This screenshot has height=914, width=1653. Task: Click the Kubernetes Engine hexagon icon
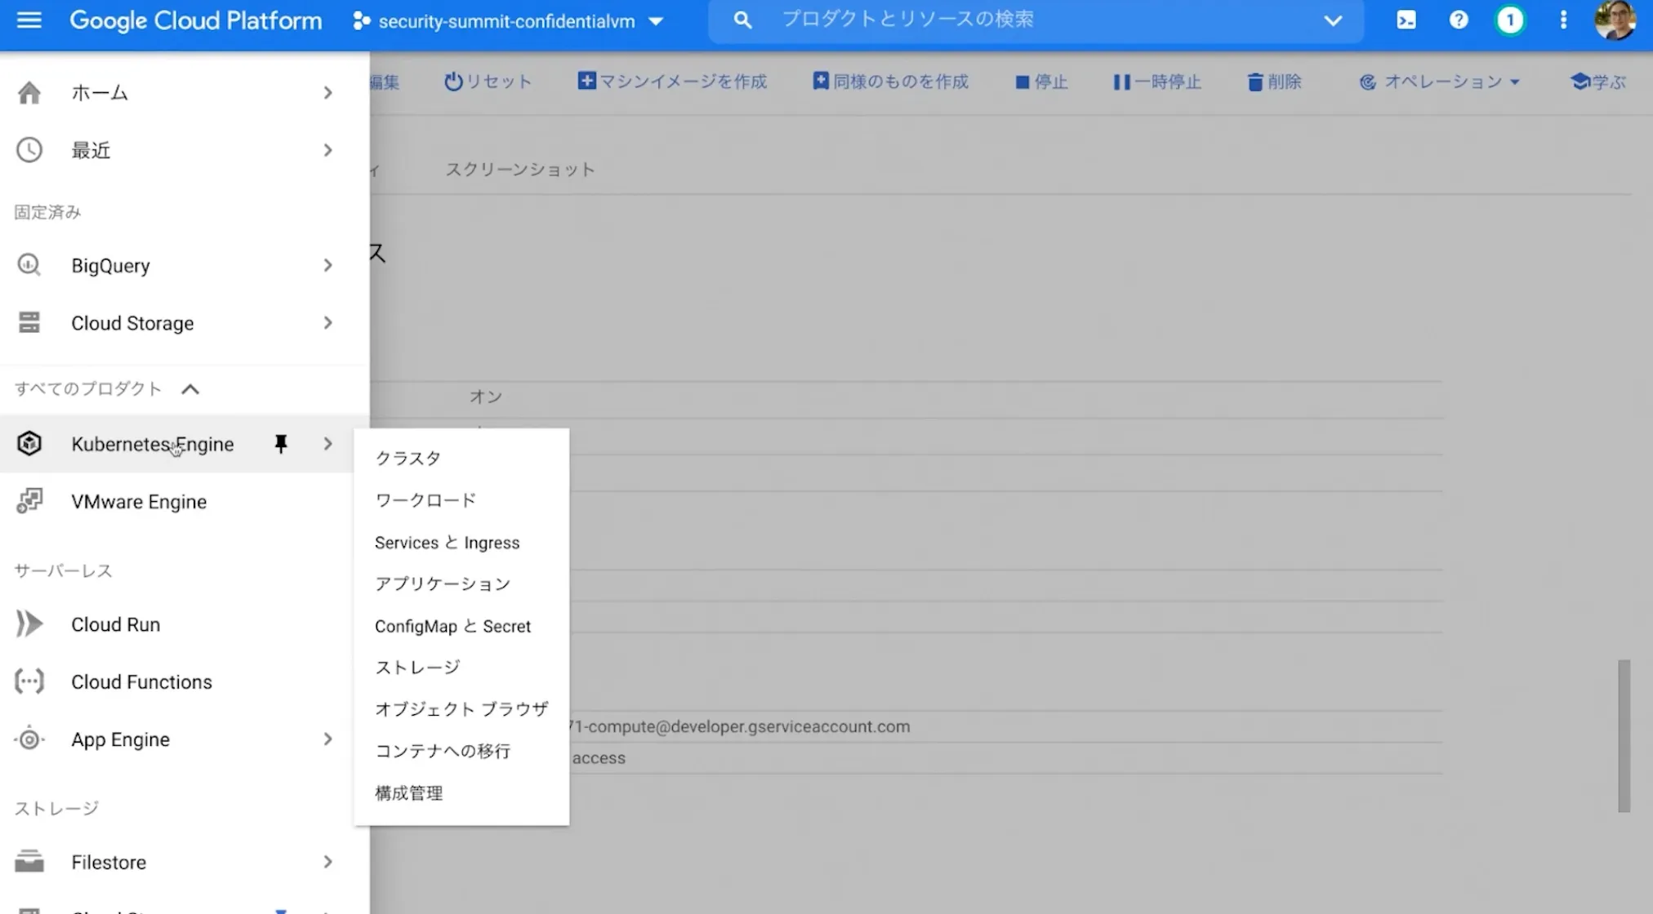[29, 443]
